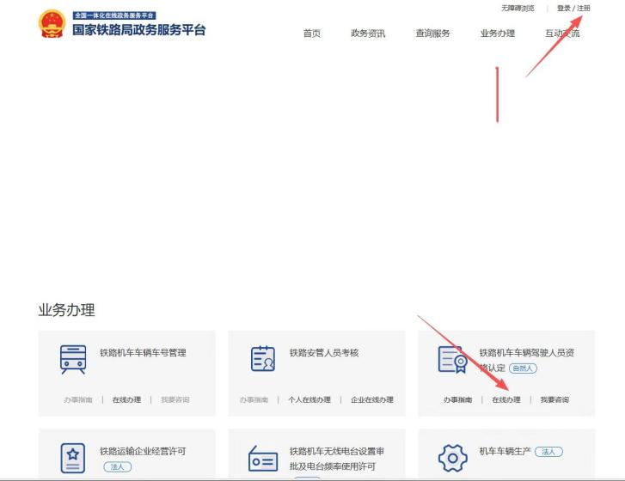Image resolution: width=625 pixels, height=481 pixels.
Task: Click 在线办理 under 铁路机车车辆车号管理
Action: [x=126, y=399]
